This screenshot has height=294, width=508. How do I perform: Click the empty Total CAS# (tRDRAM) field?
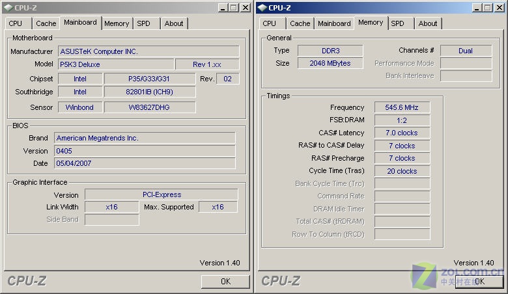coord(402,222)
